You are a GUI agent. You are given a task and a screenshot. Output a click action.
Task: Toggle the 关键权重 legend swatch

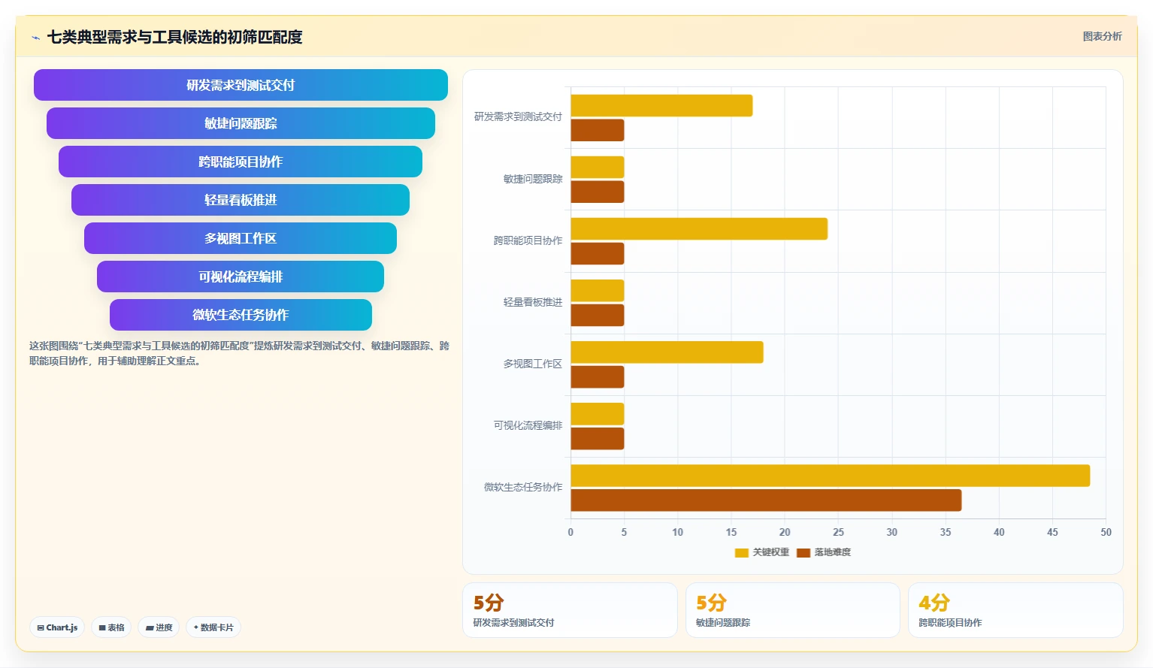[741, 552]
